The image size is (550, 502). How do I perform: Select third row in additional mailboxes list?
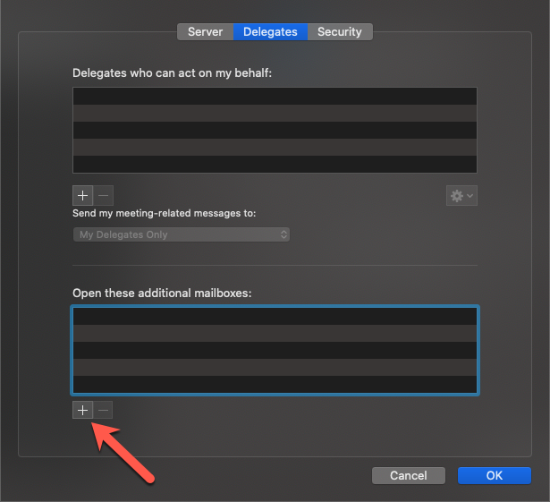pyautogui.click(x=275, y=350)
